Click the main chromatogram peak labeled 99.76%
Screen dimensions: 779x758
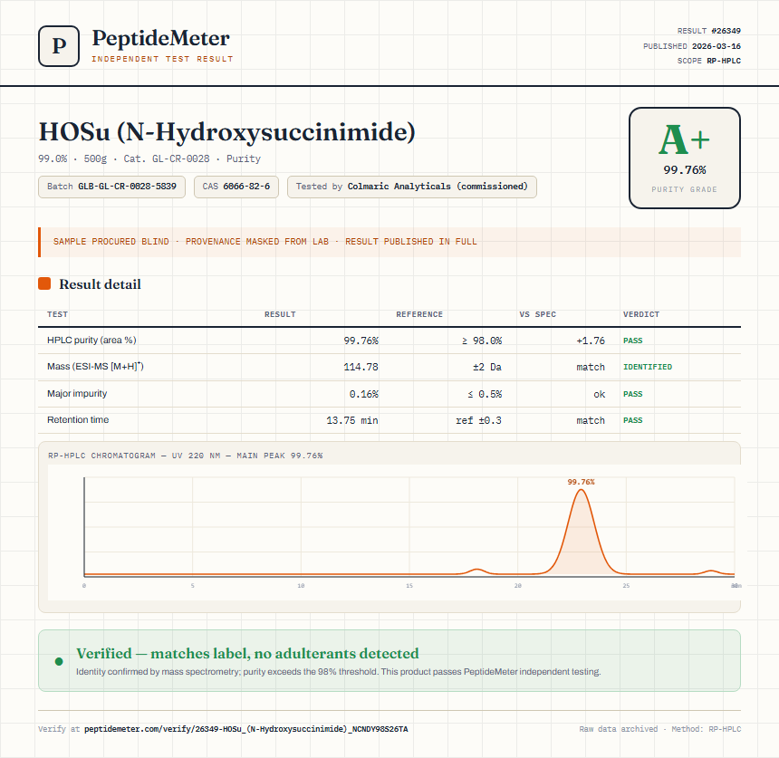[x=581, y=532]
